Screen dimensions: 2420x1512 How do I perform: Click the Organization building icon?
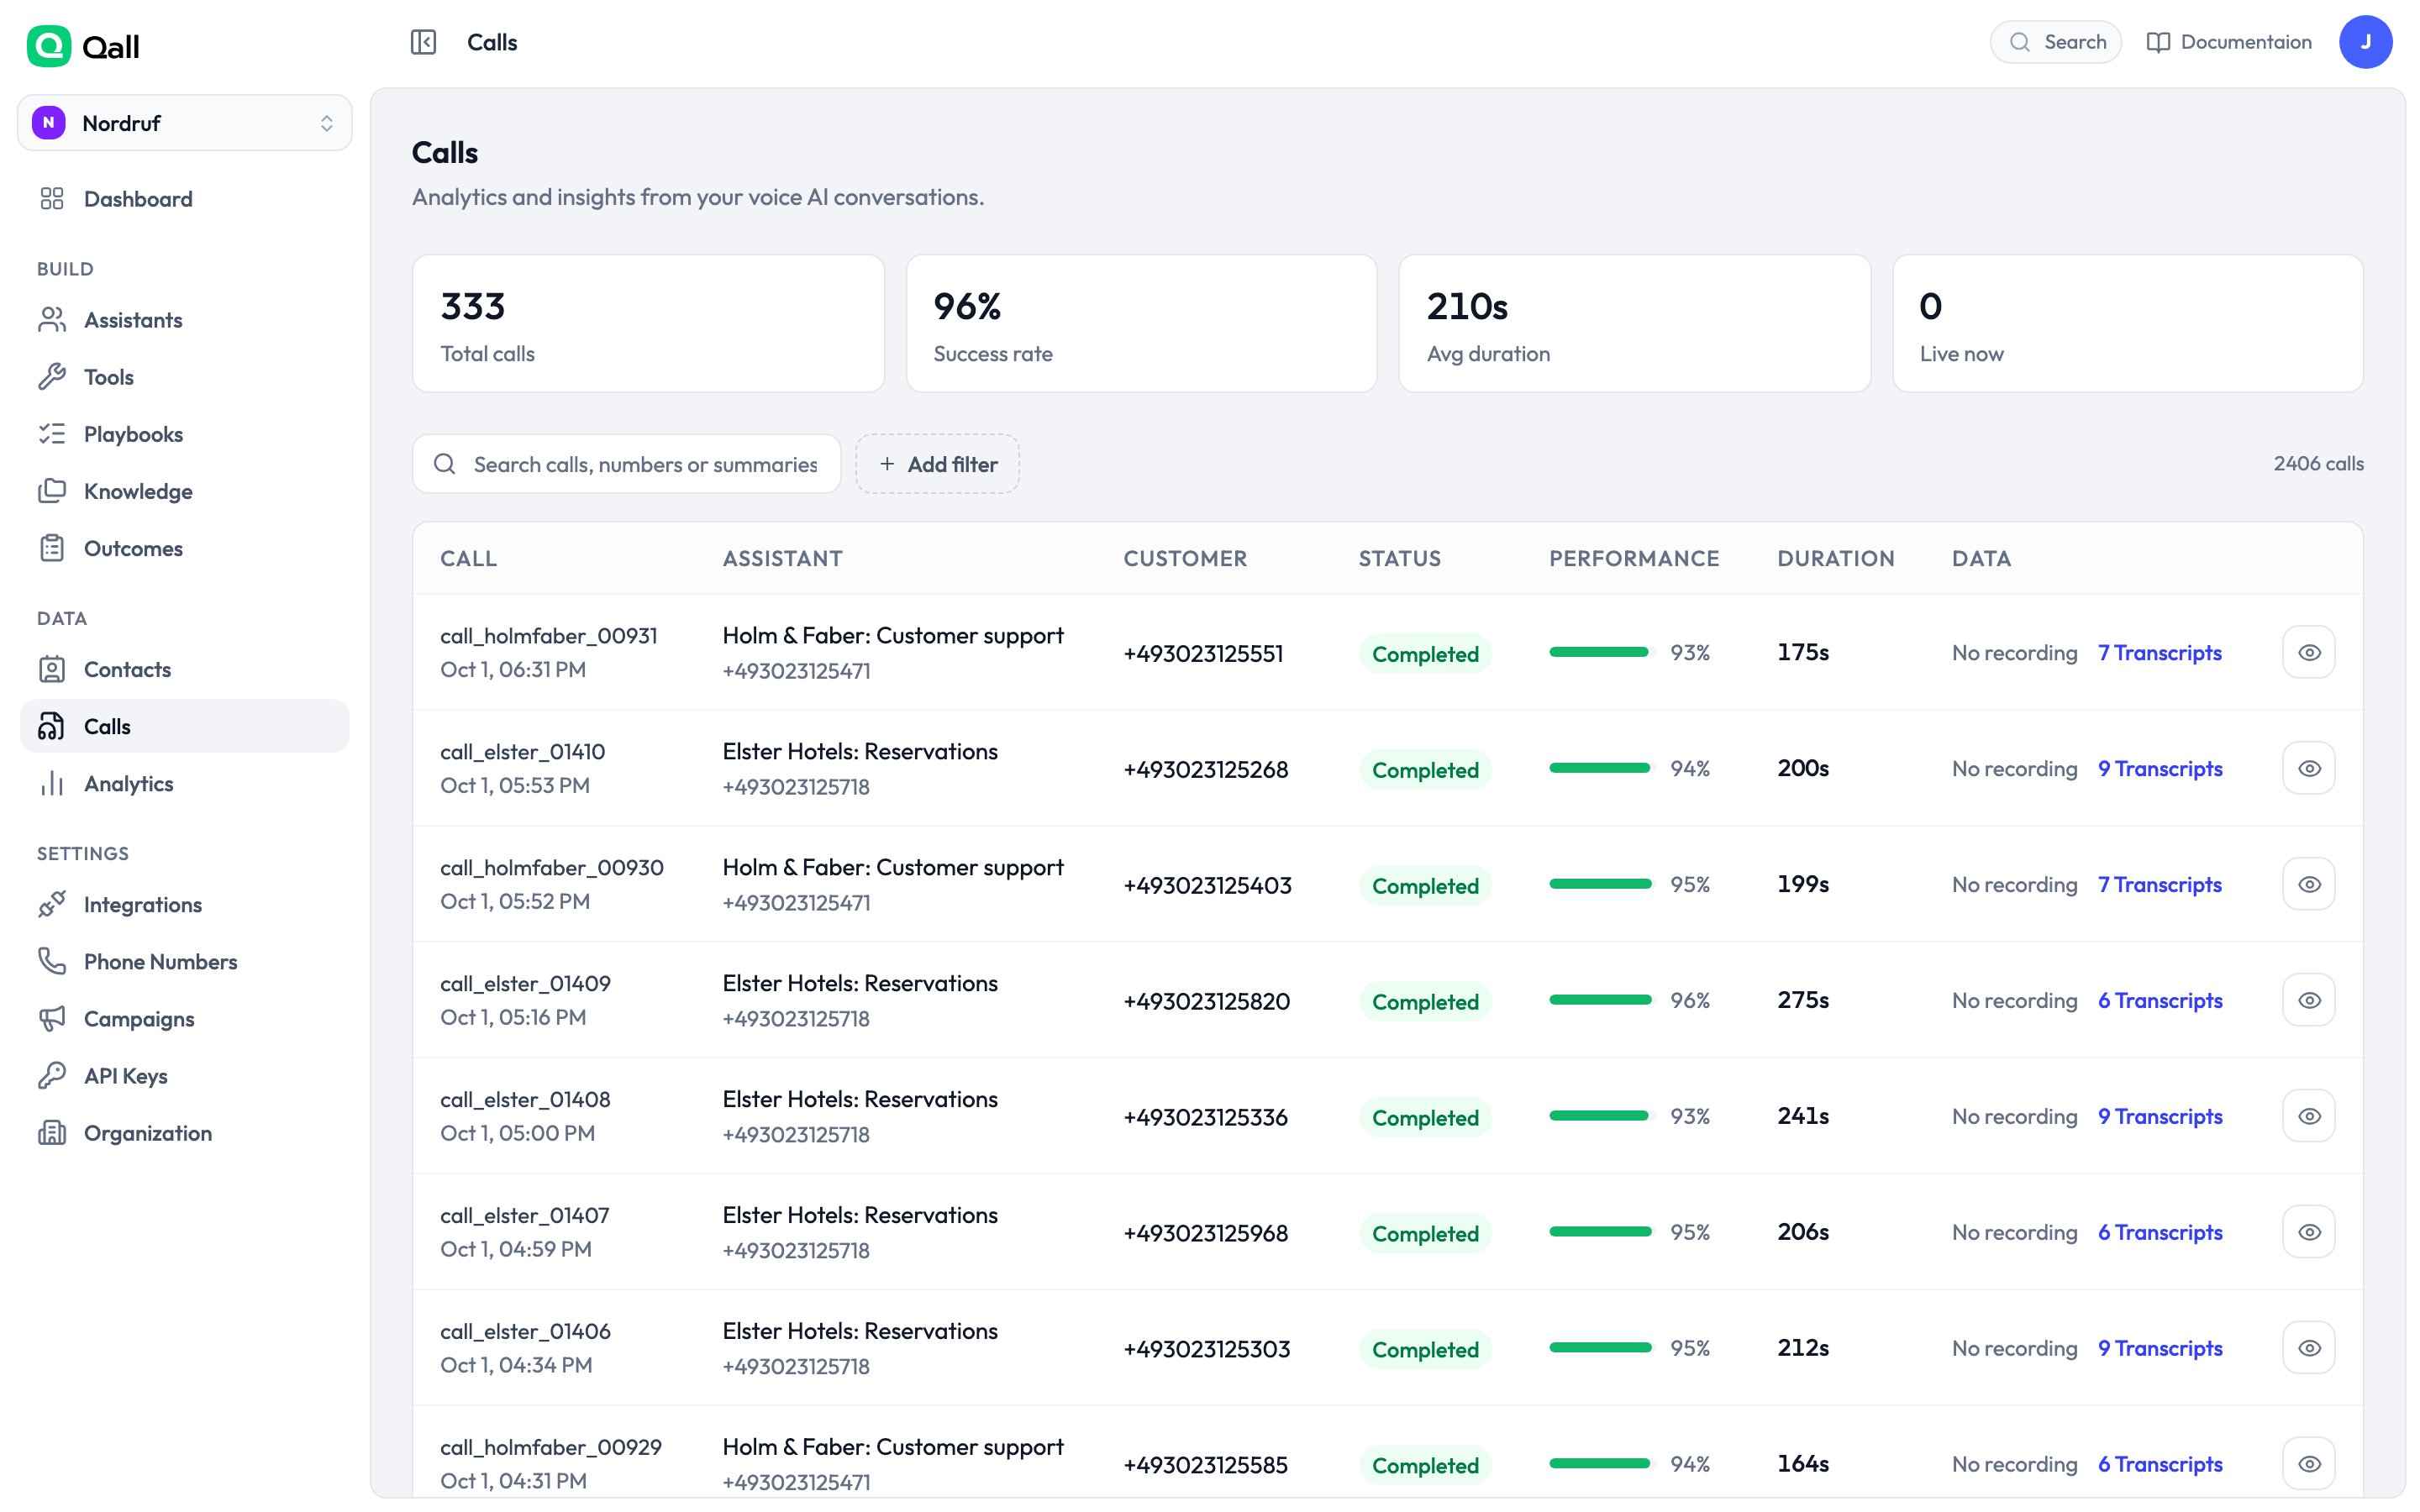pos(52,1133)
